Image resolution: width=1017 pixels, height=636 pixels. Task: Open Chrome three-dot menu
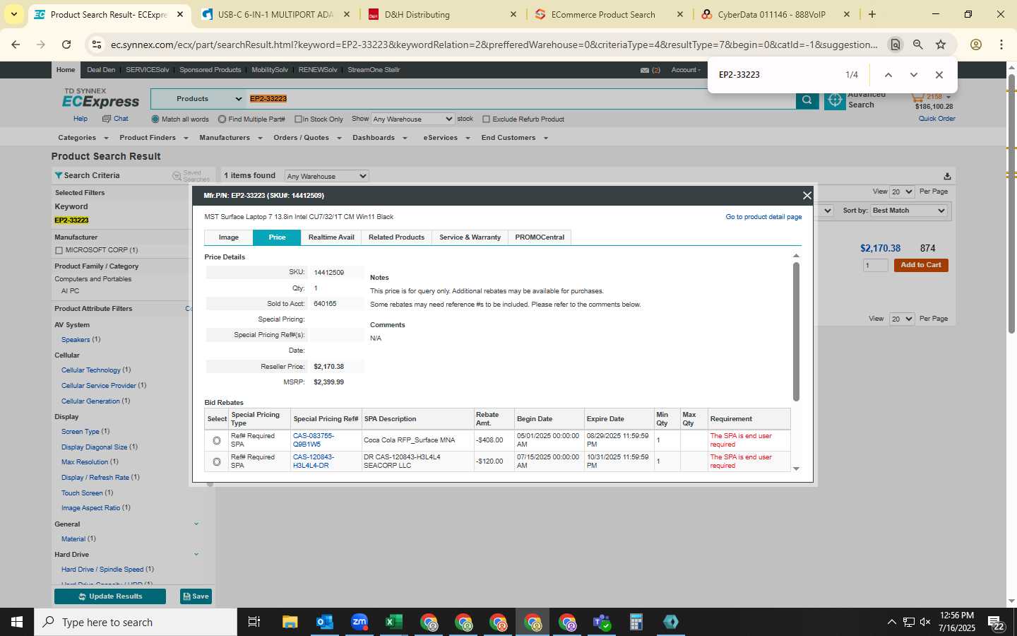[1001, 45]
